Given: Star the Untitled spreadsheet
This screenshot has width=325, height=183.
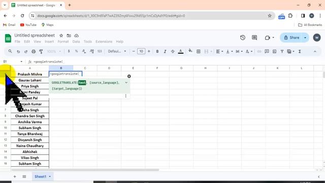Looking at the screenshot, I should click(x=61, y=36).
